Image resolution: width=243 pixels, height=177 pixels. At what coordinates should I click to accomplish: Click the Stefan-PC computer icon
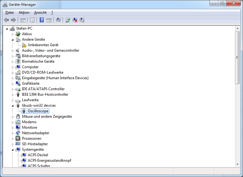(x=12, y=28)
